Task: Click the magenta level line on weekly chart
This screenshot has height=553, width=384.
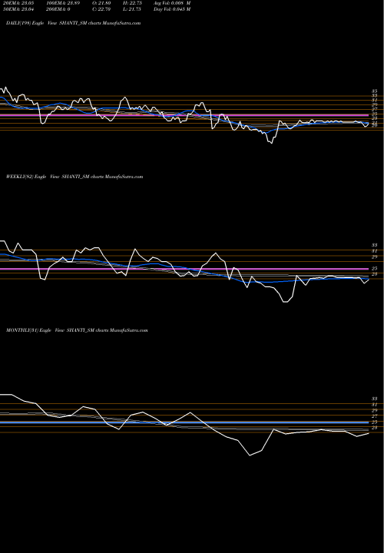Action: tap(184, 269)
